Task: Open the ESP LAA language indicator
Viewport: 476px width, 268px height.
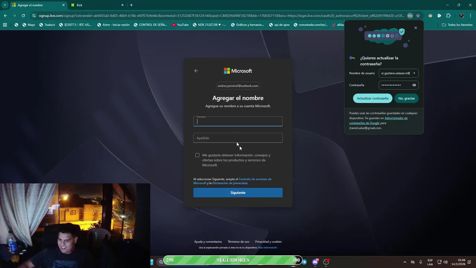Action: click(x=430, y=262)
